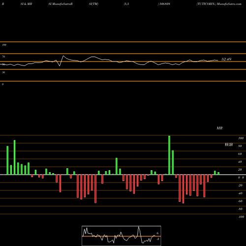Click the RSI axis label 70
The image size is (246, 246).
click(x=3, y=57)
